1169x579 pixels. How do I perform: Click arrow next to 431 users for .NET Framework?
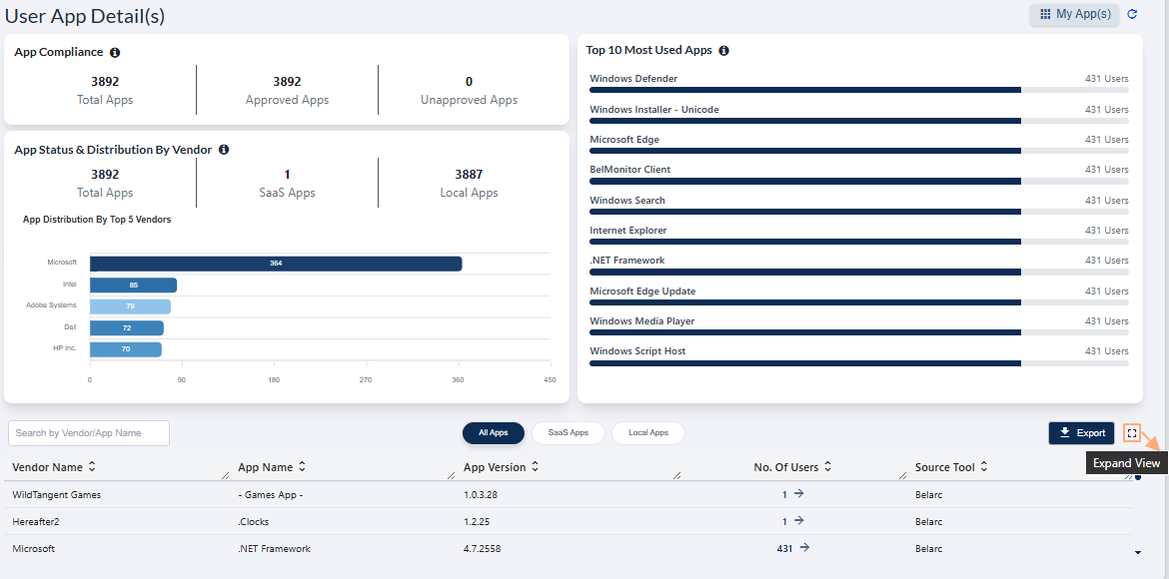[804, 547]
